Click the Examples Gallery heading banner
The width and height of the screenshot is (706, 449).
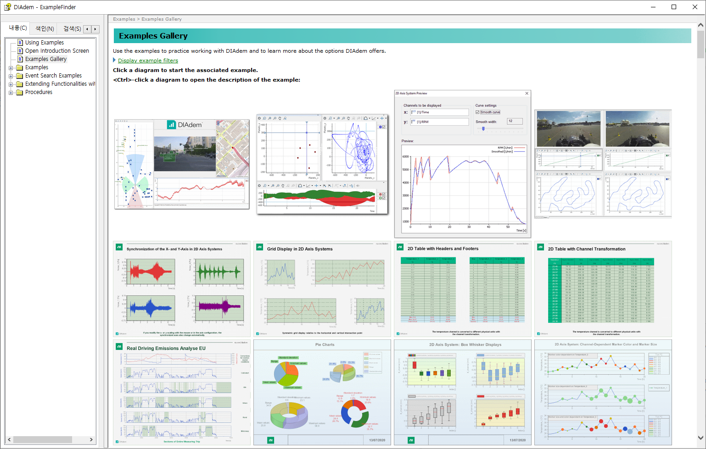pyautogui.click(x=402, y=36)
